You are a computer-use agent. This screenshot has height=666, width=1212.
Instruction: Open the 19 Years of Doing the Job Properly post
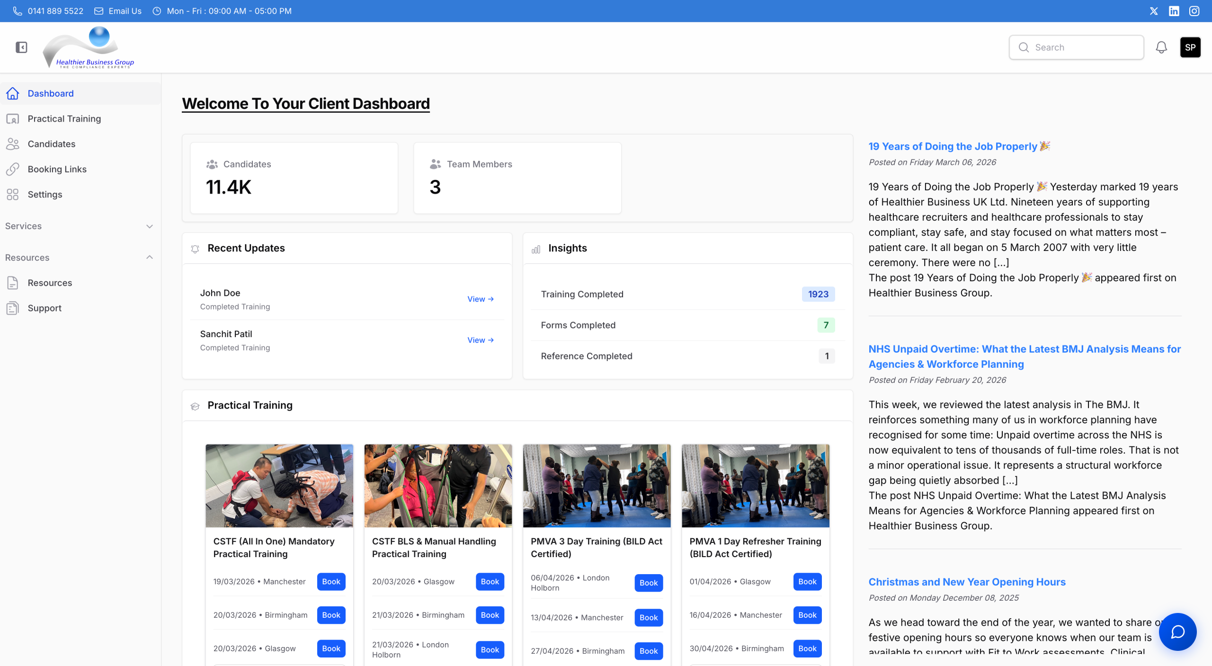pyautogui.click(x=959, y=146)
